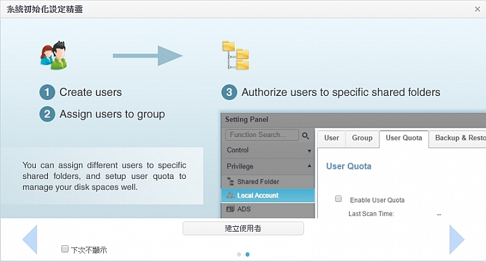
Task: Click the "Shared Folder" label in Privilege
Action: (258, 182)
